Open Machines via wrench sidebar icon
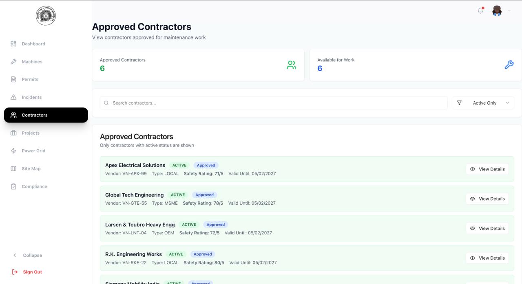Viewport: 522px width, 284px height. coord(13,61)
